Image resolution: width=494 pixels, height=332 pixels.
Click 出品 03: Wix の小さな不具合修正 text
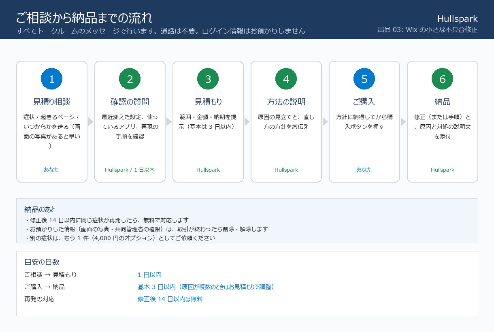[x=428, y=30]
